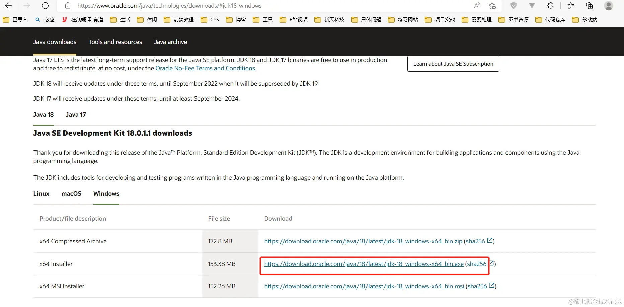This screenshot has width=624, height=307.
Task: Open external sha256 icon for MSI installer
Action: 492,286
